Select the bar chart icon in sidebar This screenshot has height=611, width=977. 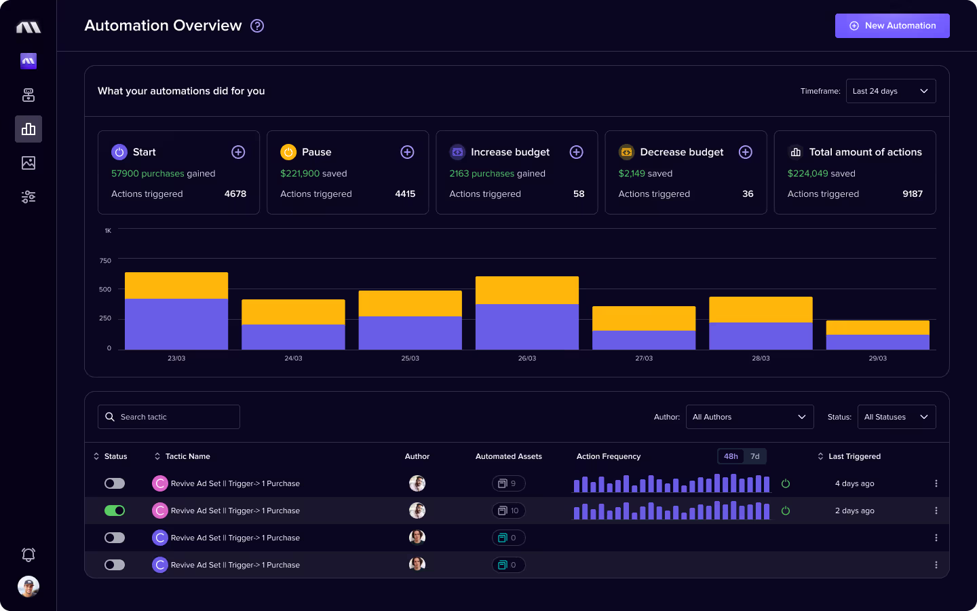(28, 129)
